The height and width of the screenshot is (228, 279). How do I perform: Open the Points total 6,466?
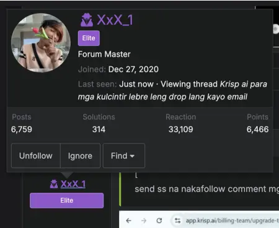coord(257,129)
